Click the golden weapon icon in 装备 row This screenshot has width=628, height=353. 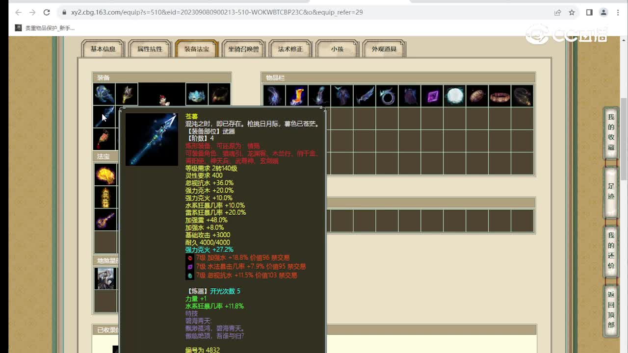pyautogui.click(x=127, y=94)
